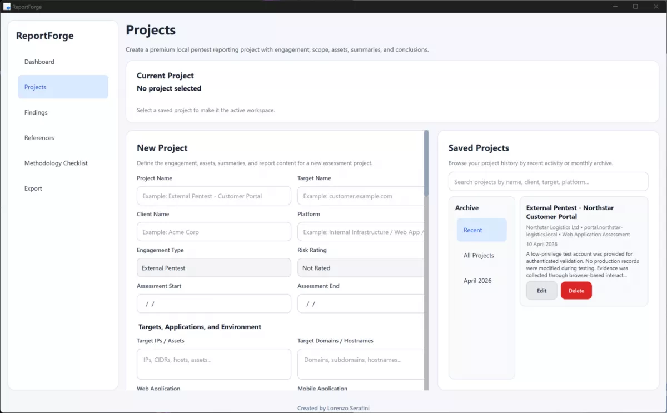Select Projects in the sidebar

[35, 87]
